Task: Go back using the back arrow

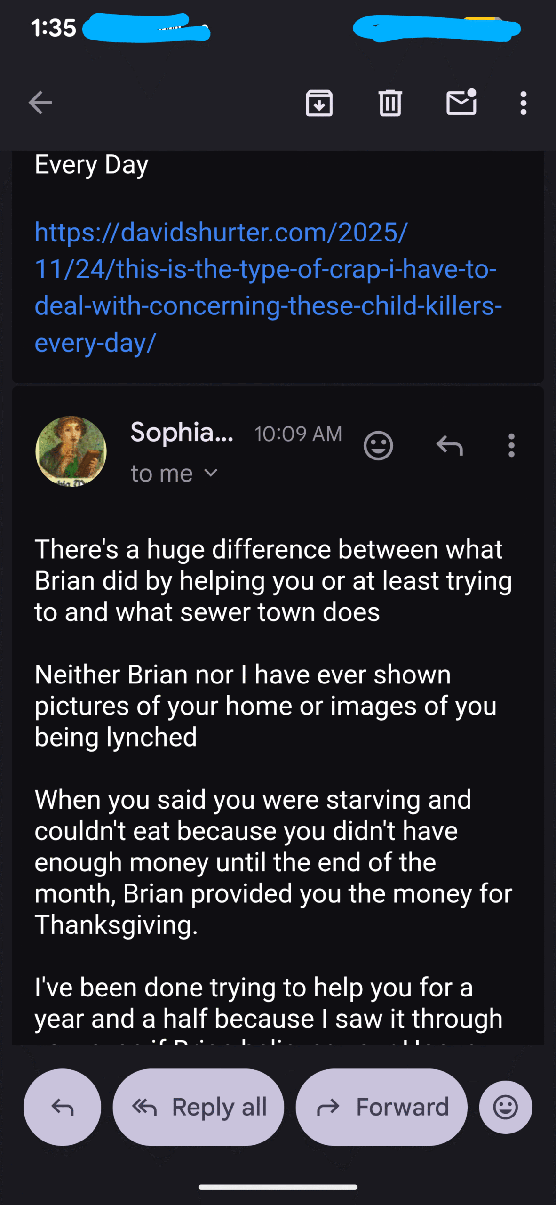Action: pos(40,103)
